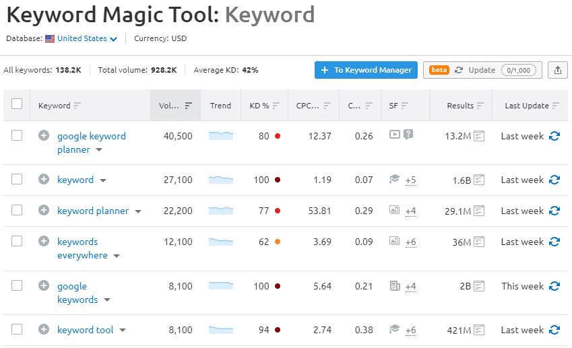Refresh metrics for 'google keyword planner' row
Viewport: 572px width, 348px height.
(554, 136)
